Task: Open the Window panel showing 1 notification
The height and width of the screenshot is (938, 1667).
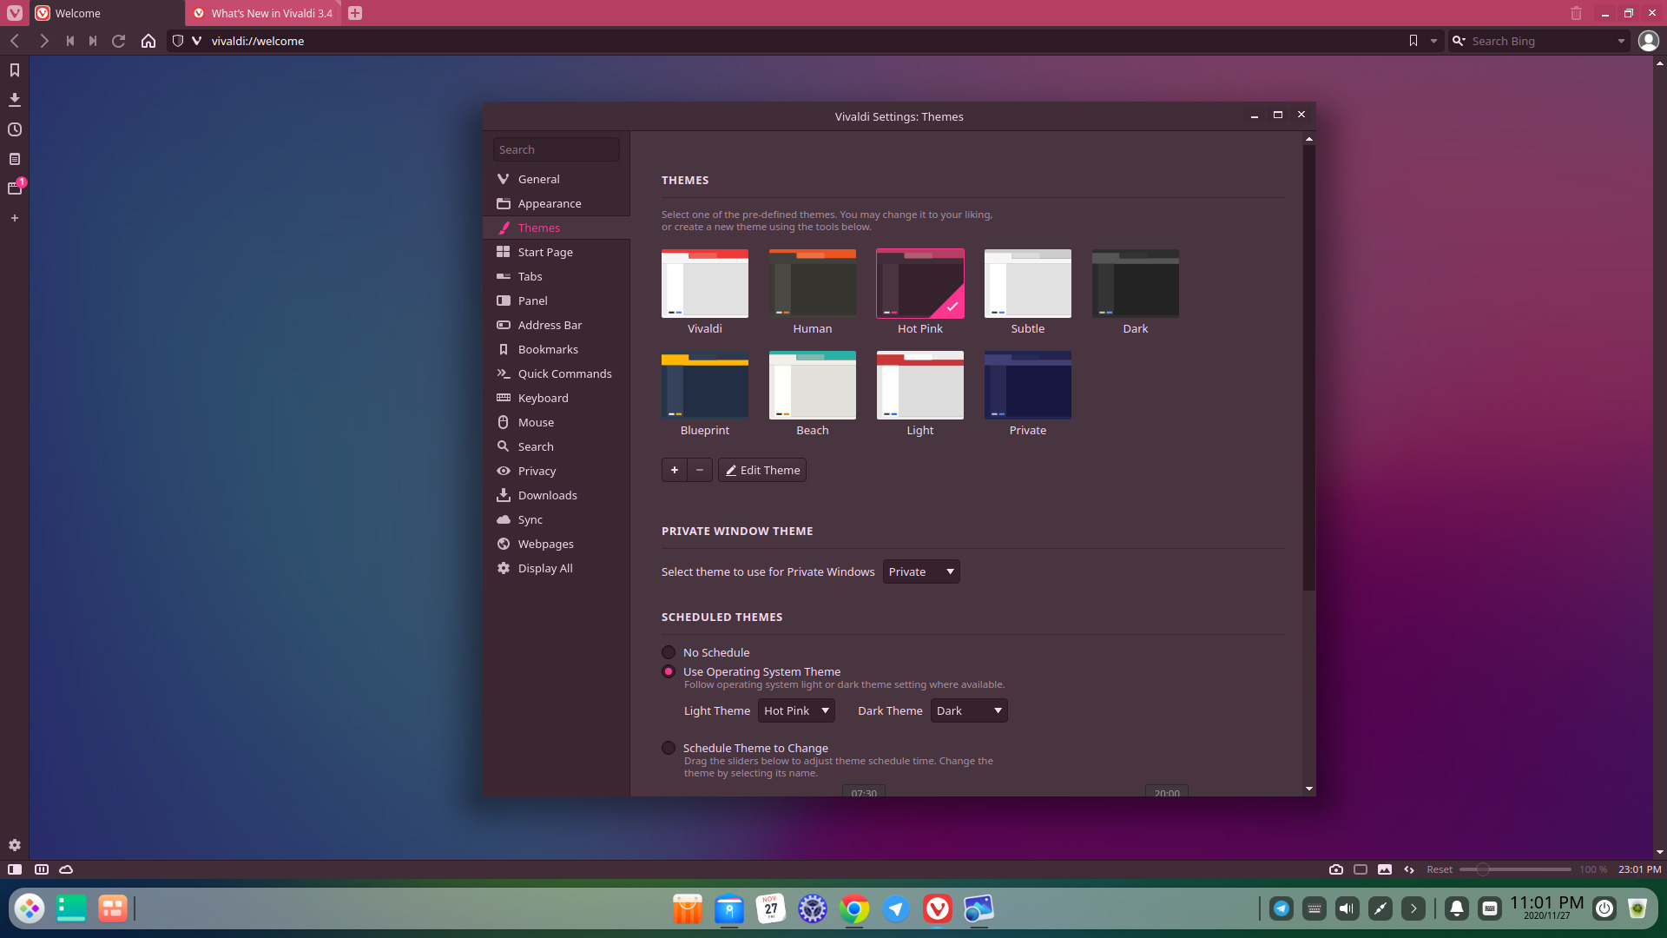Action: pos(14,188)
